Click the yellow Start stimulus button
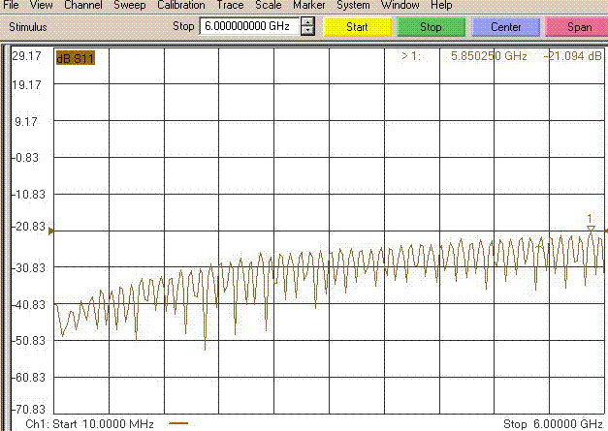The height and width of the screenshot is (431, 608). pyautogui.click(x=357, y=27)
